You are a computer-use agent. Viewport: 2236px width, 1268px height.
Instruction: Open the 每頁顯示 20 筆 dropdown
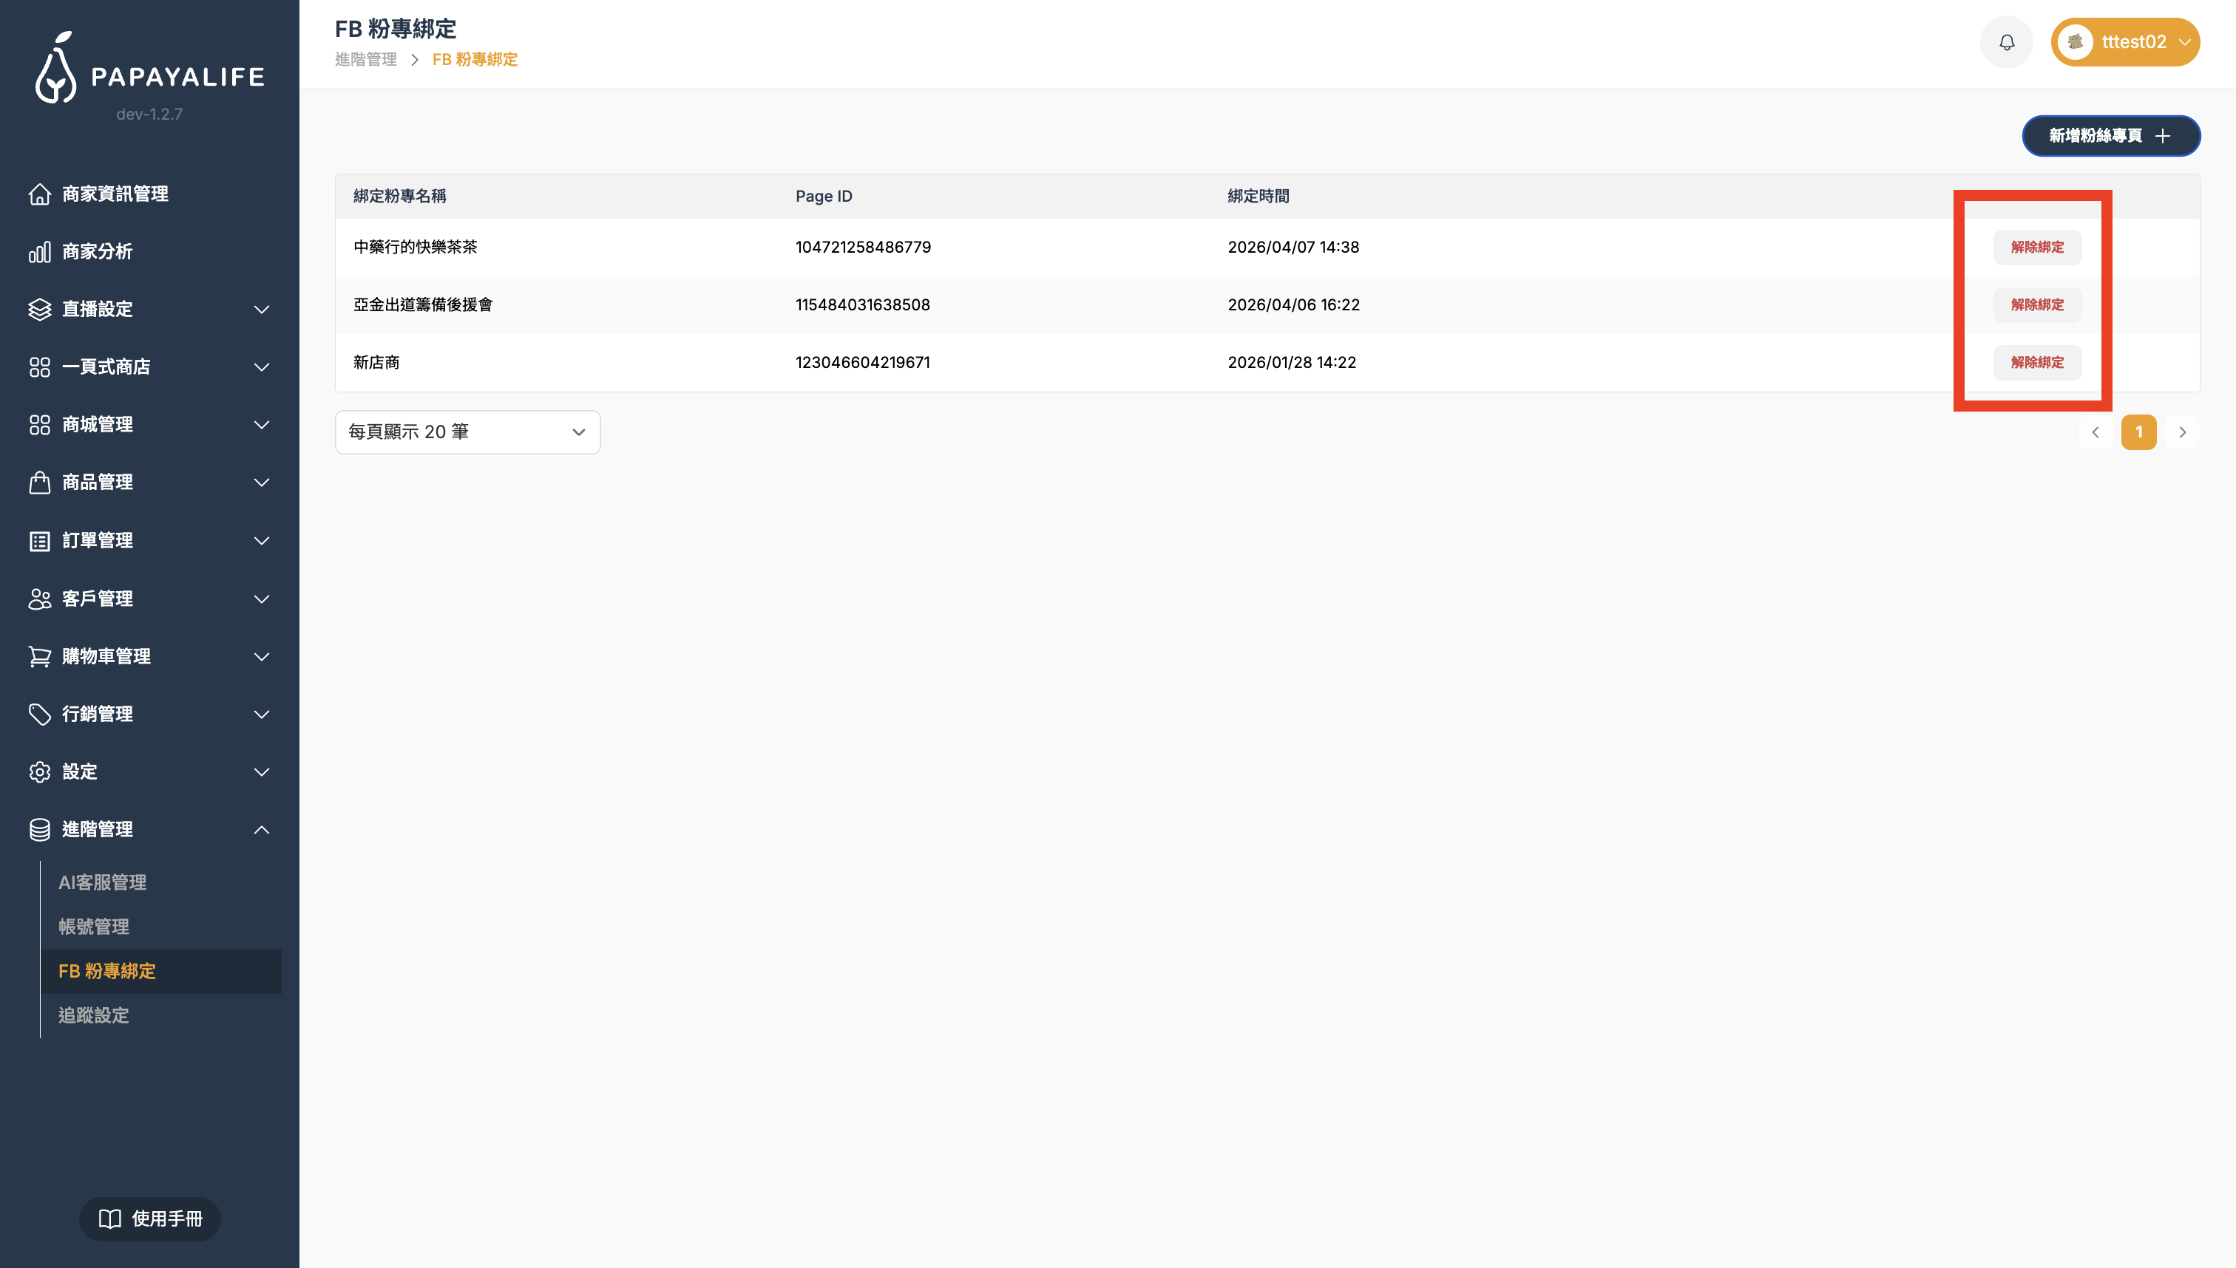pos(467,432)
